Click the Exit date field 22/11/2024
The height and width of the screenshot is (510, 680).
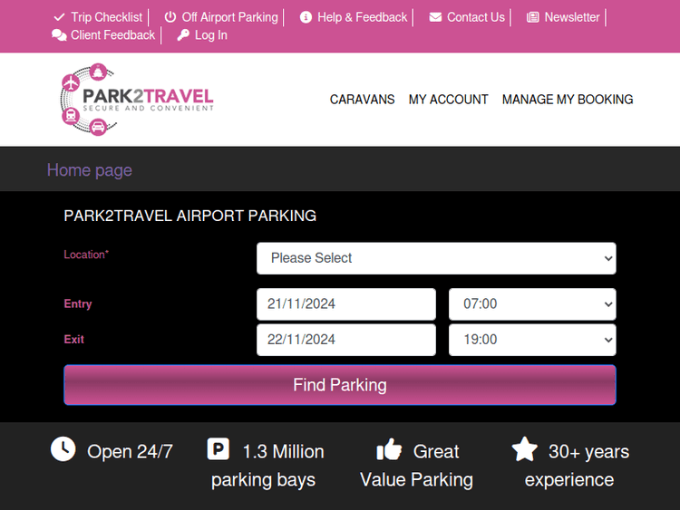346,340
